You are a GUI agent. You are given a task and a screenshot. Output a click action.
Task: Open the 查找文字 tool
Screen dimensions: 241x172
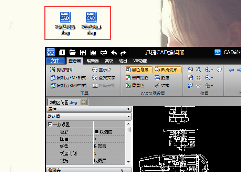pos(104,78)
